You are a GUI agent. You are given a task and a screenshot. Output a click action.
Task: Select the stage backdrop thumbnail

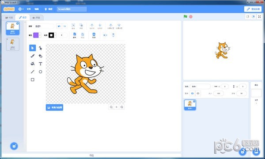[256, 93]
